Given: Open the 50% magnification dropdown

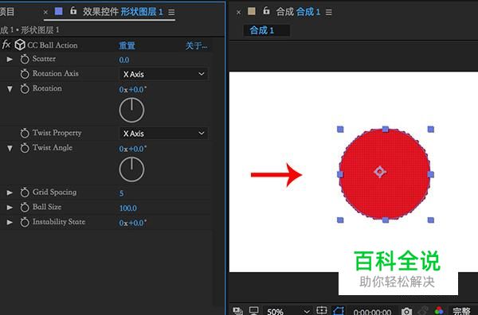Looking at the screenshot, I should (x=288, y=311).
